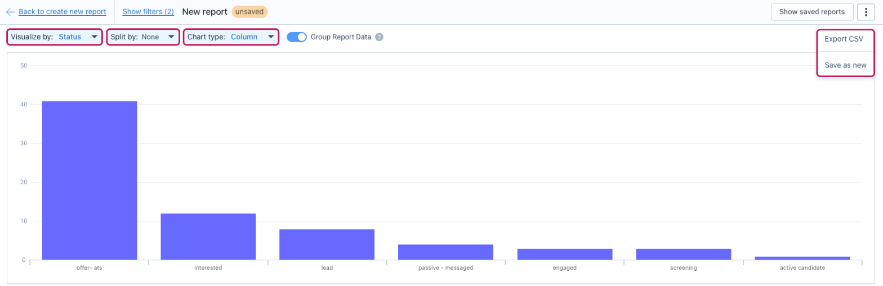Click the 10 y-axis value

coord(24,221)
